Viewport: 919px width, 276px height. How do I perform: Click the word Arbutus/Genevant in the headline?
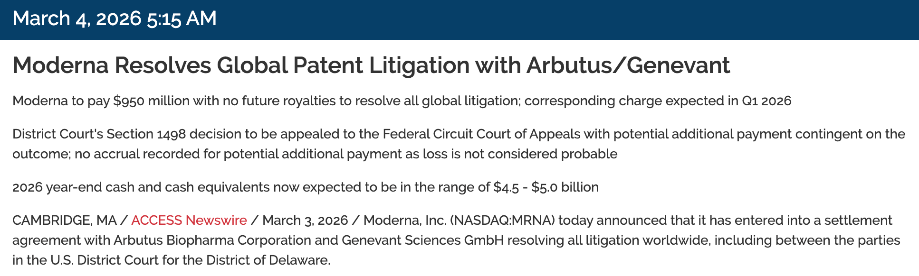[x=628, y=65]
